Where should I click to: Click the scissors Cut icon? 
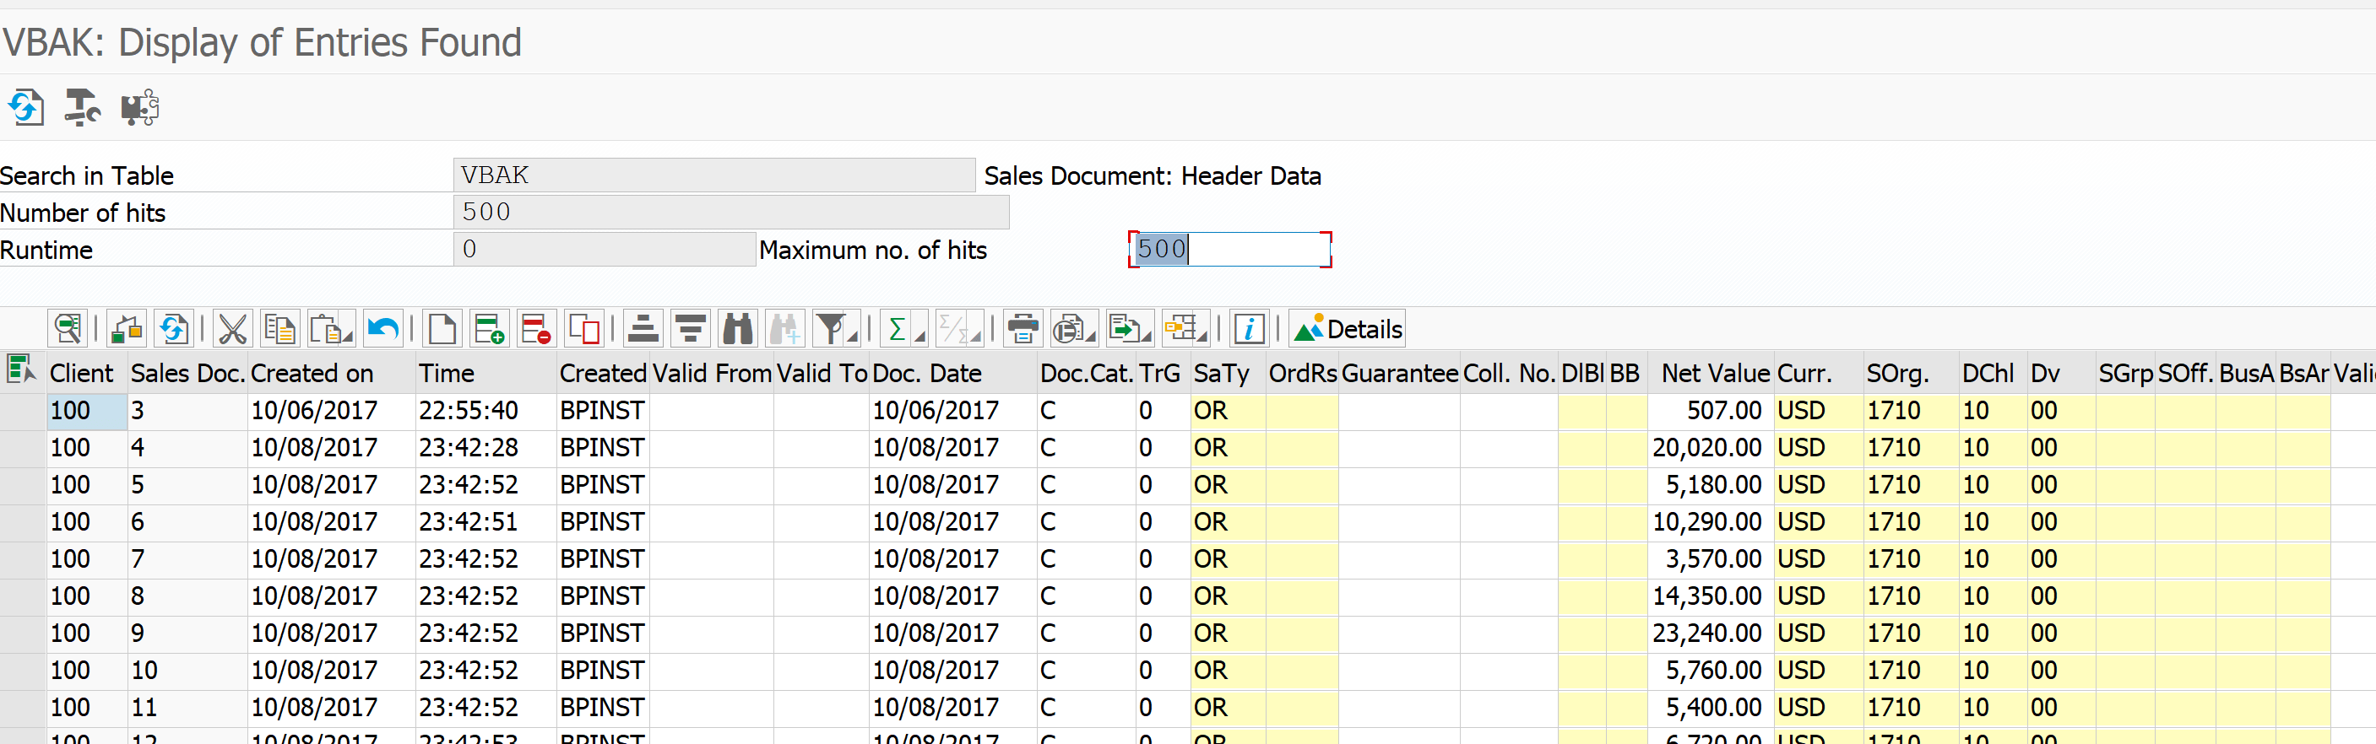coord(232,329)
